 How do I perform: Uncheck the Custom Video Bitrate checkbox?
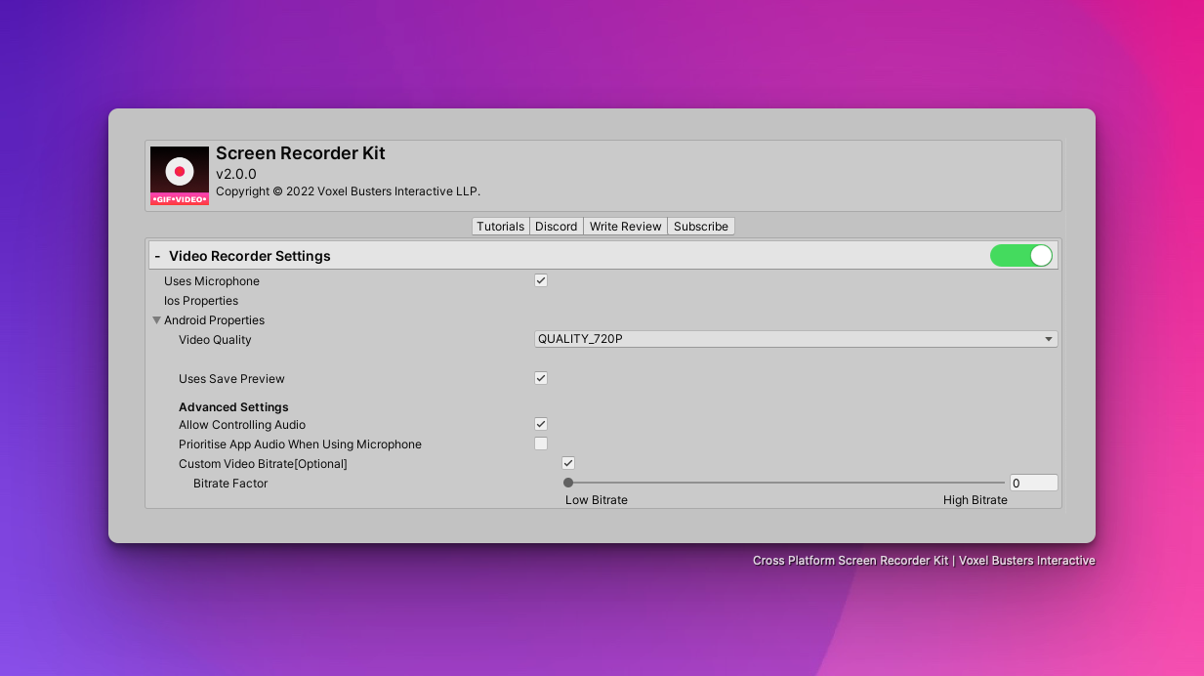coord(568,463)
